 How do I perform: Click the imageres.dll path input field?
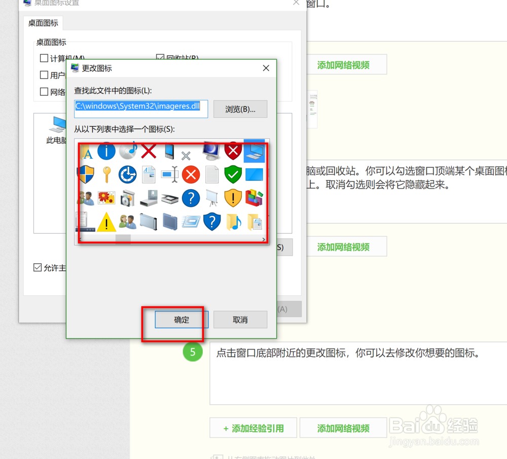click(140, 109)
